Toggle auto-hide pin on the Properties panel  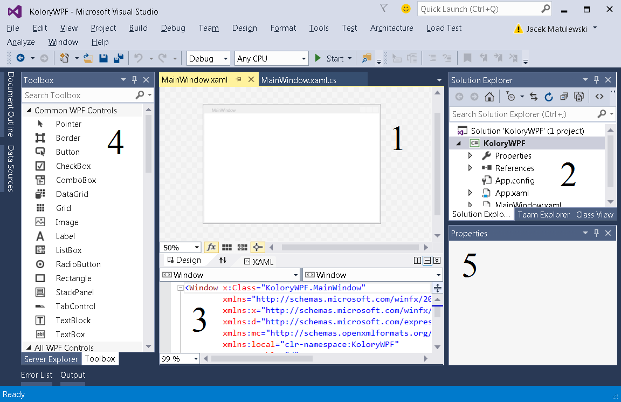point(596,233)
